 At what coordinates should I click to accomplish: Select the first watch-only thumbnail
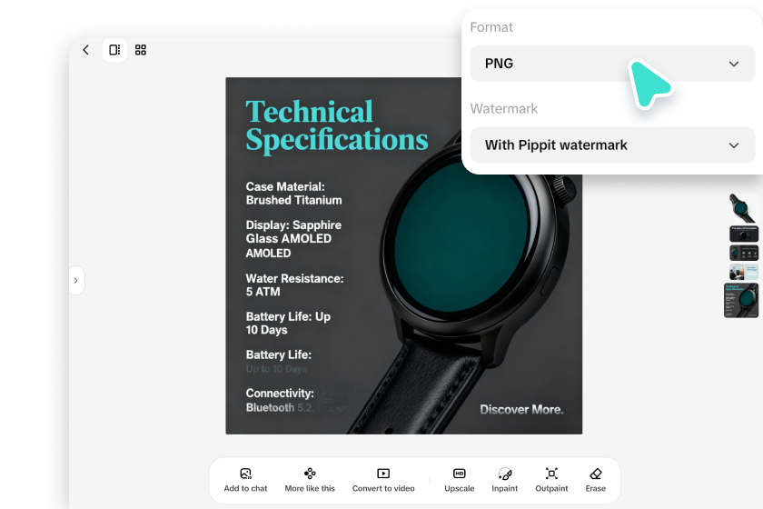[x=741, y=208]
